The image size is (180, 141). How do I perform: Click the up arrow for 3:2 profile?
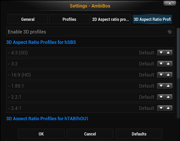[168, 64]
